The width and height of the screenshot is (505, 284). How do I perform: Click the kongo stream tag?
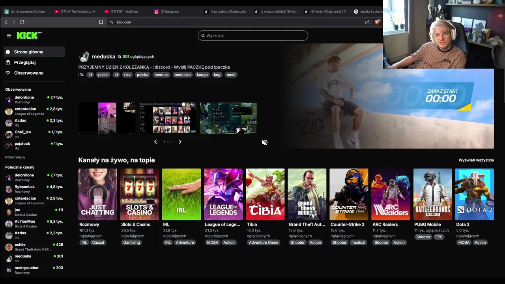click(202, 75)
